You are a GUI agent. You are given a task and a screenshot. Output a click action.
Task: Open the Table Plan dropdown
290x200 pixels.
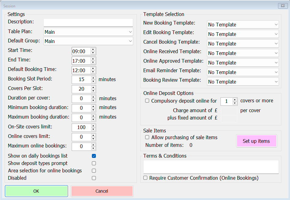88,32
